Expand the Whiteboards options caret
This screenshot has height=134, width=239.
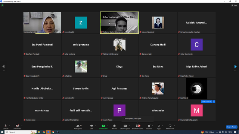coord(174,126)
